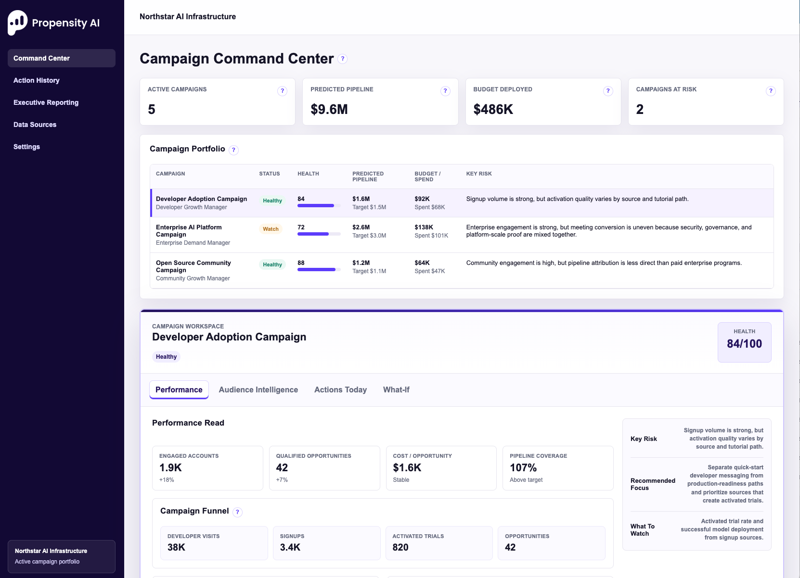The image size is (800, 578).
Task: Open Executive Reporting page
Action: 62,102
